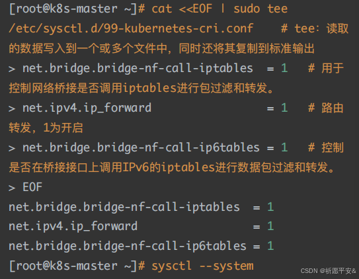
Task: Click net.bridge.bridge-nf-call-ip6tables in the heredoc input
Action: pos(141,147)
